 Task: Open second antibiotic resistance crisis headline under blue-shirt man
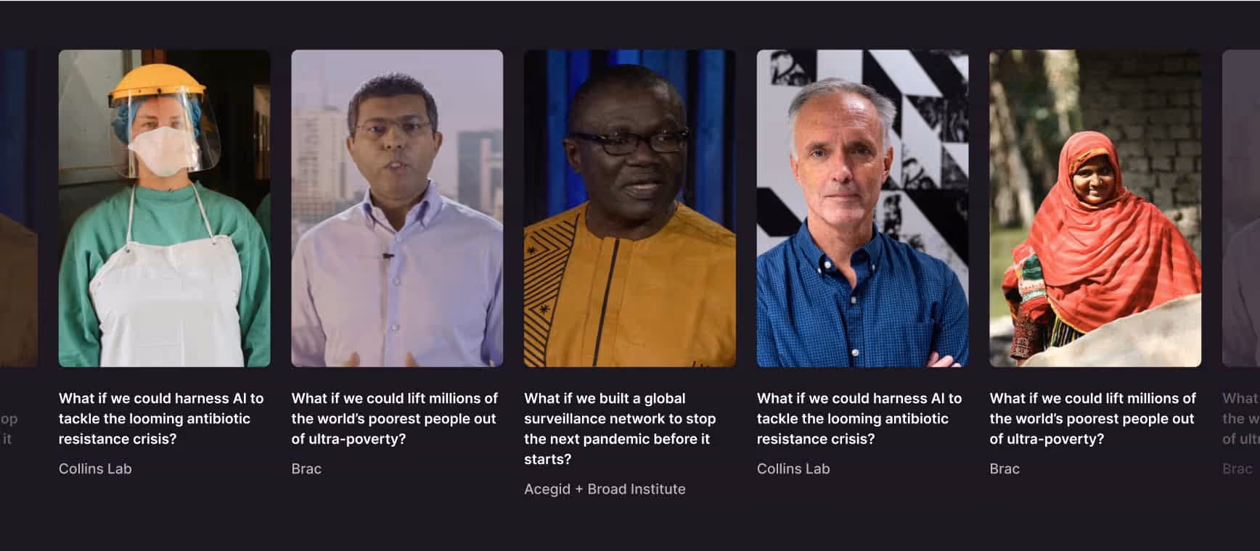859,418
